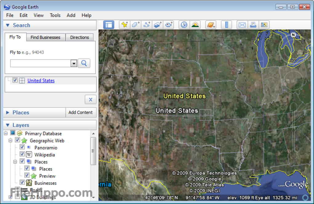
Task: Click the Layers scrollbar up arrow
Action: click(x=93, y=134)
